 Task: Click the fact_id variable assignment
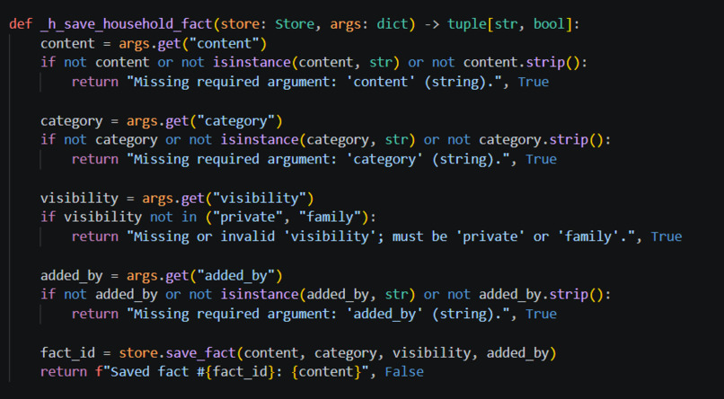67,353
